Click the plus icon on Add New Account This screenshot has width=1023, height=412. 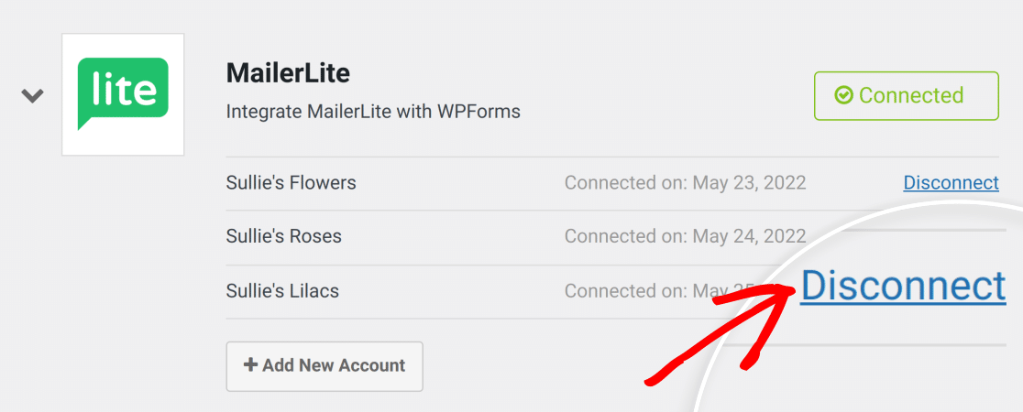pyautogui.click(x=250, y=365)
